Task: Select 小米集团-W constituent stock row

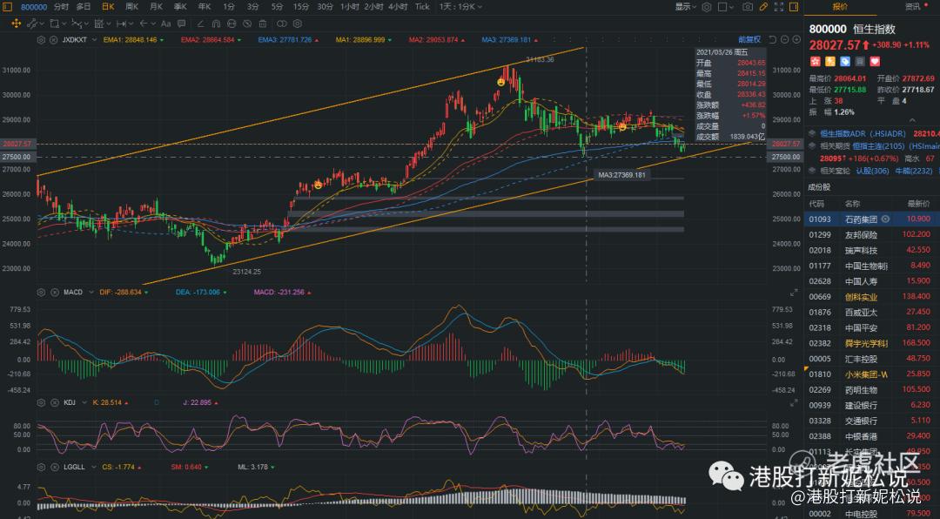Action: 871,374
